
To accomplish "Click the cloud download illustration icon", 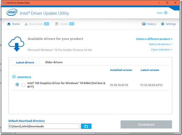I will (16, 44).
